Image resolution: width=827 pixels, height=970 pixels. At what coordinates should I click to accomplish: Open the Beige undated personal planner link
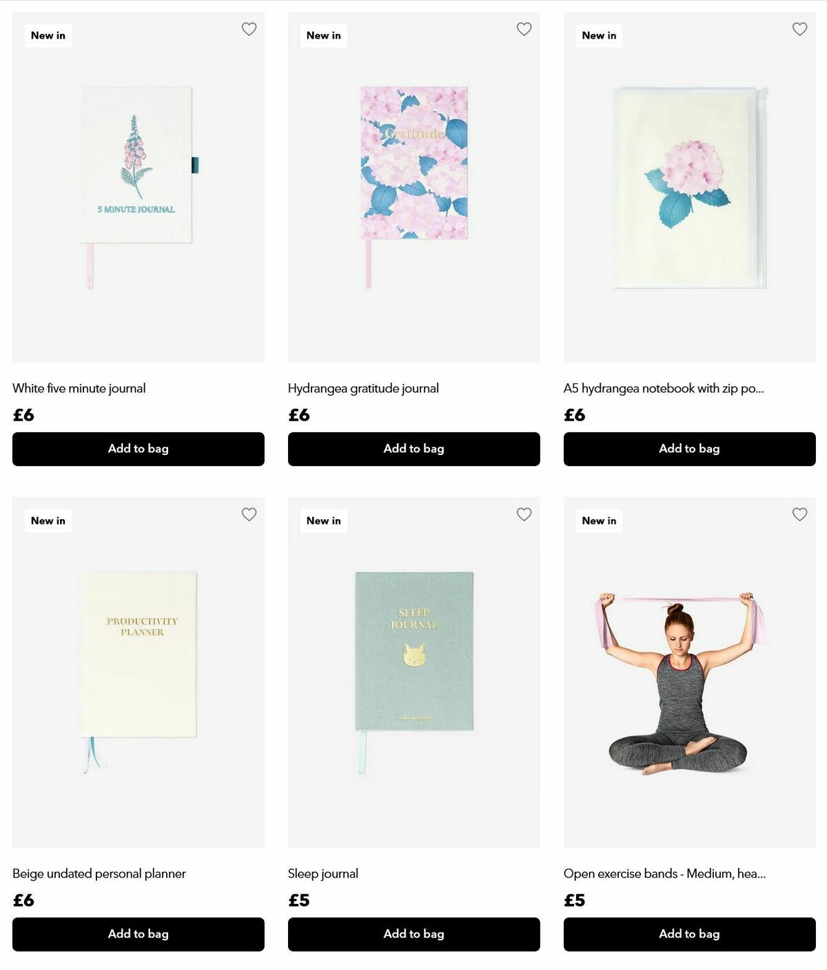(x=99, y=873)
